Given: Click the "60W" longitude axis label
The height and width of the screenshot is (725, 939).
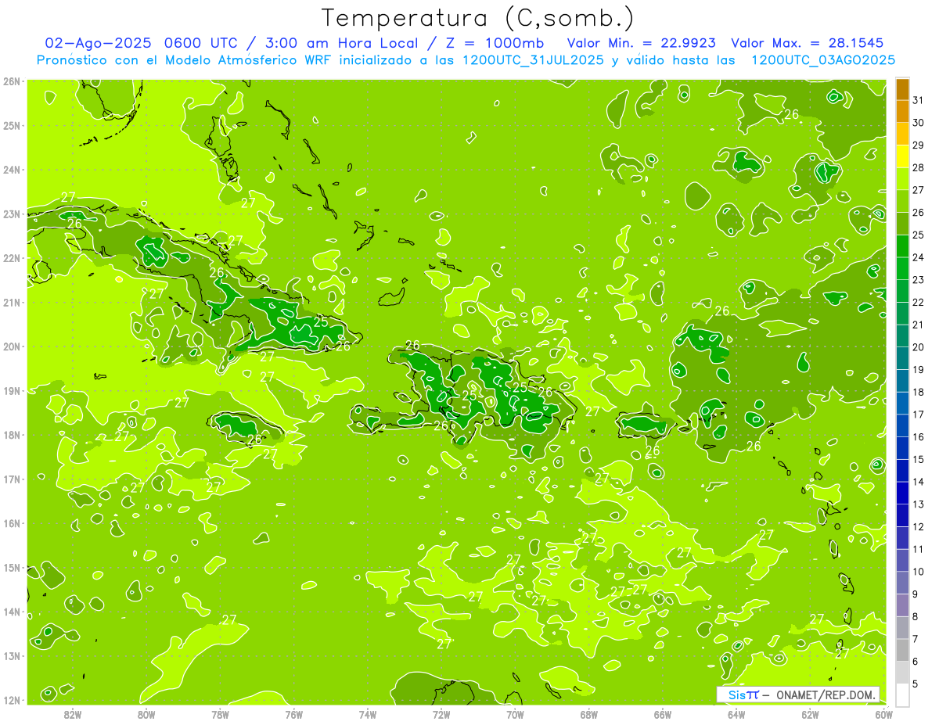Looking at the screenshot, I should click(x=883, y=714).
